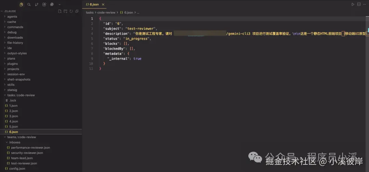Click the "status" key on line 5

pyautogui.click(x=111, y=39)
